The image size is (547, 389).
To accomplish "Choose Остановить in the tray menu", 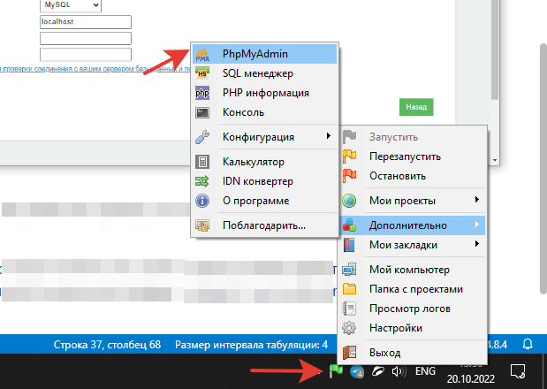I will tap(413, 176).
